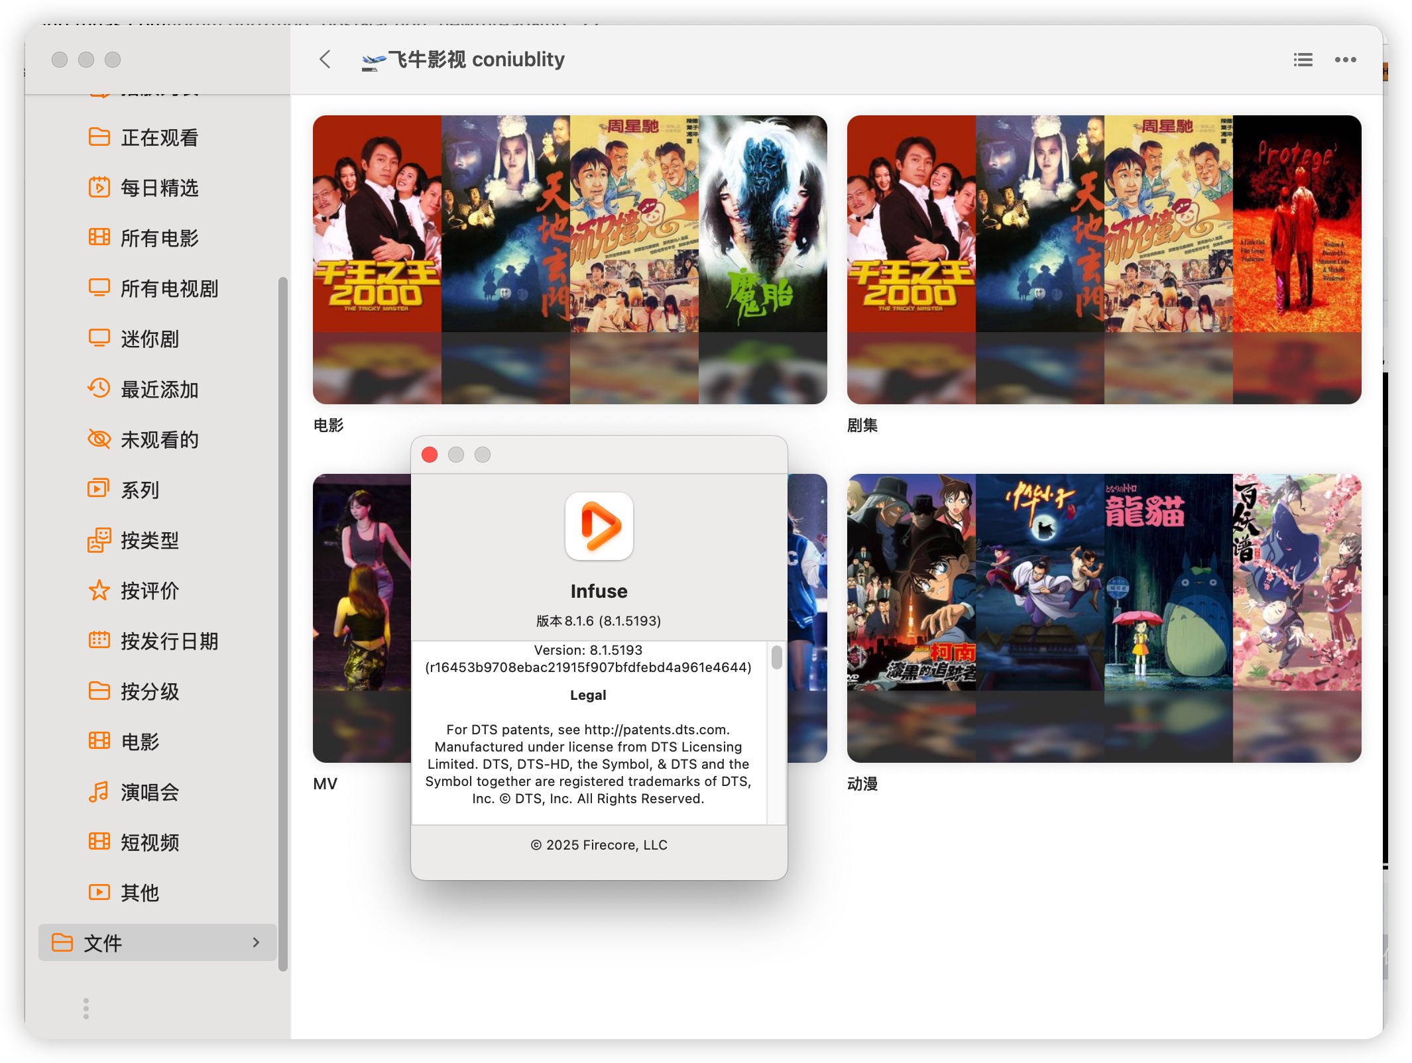Click the back arrow in the toolbar
Image resolution: width=1412 pixels, height=1063 pixels.
(x=325, y=59)
